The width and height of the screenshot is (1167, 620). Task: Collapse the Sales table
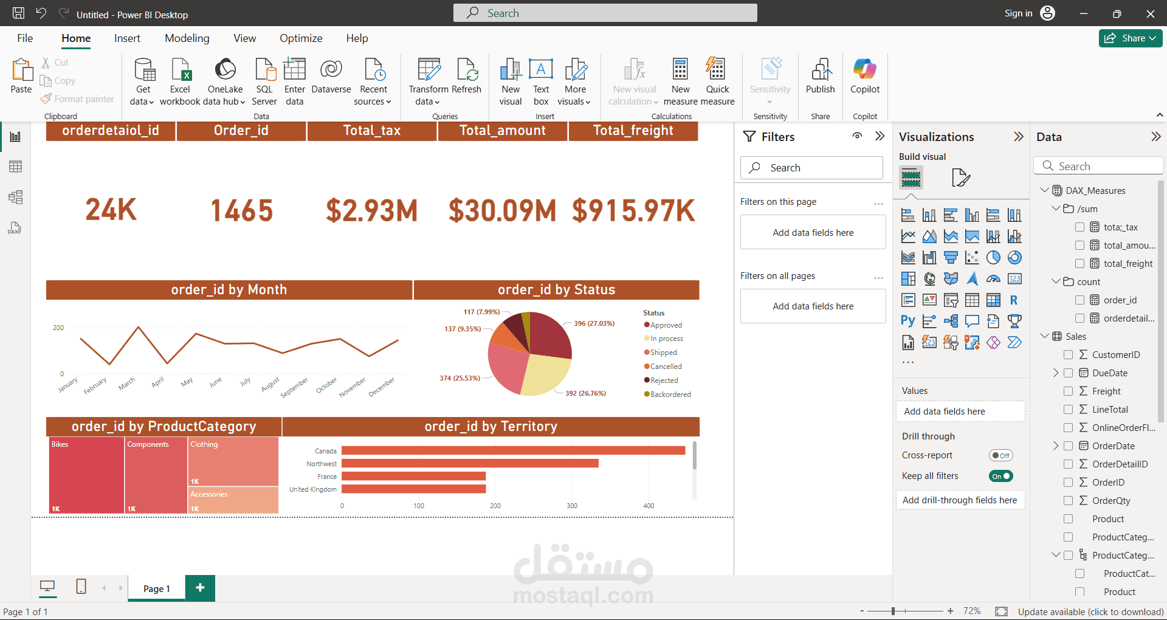tap(1044, 336)
